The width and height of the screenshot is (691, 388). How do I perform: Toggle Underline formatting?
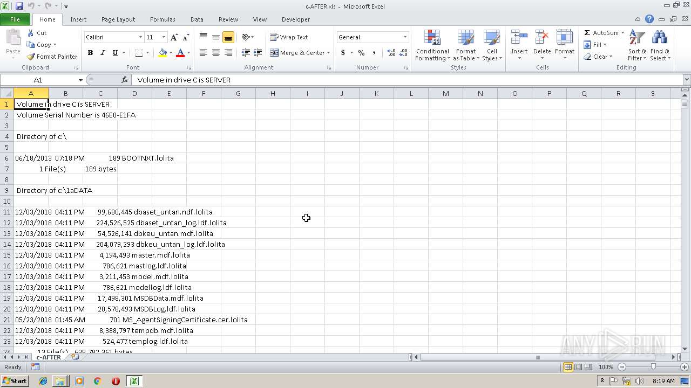pos(115,53)
